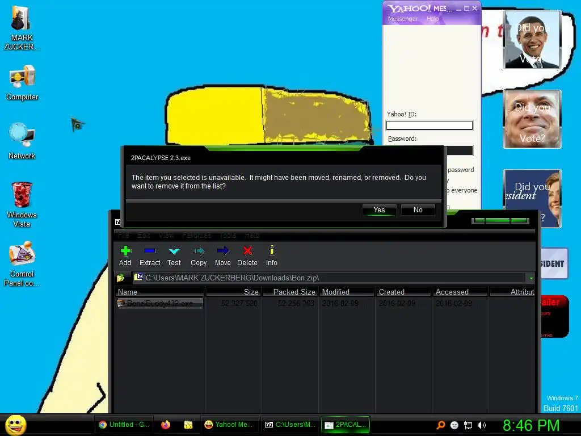Click the round face tray icon

(454, 425)
